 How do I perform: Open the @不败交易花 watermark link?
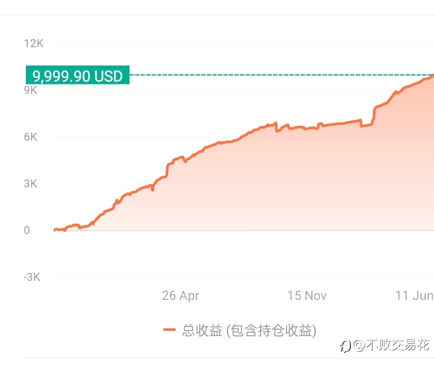(x=392, y=345)
